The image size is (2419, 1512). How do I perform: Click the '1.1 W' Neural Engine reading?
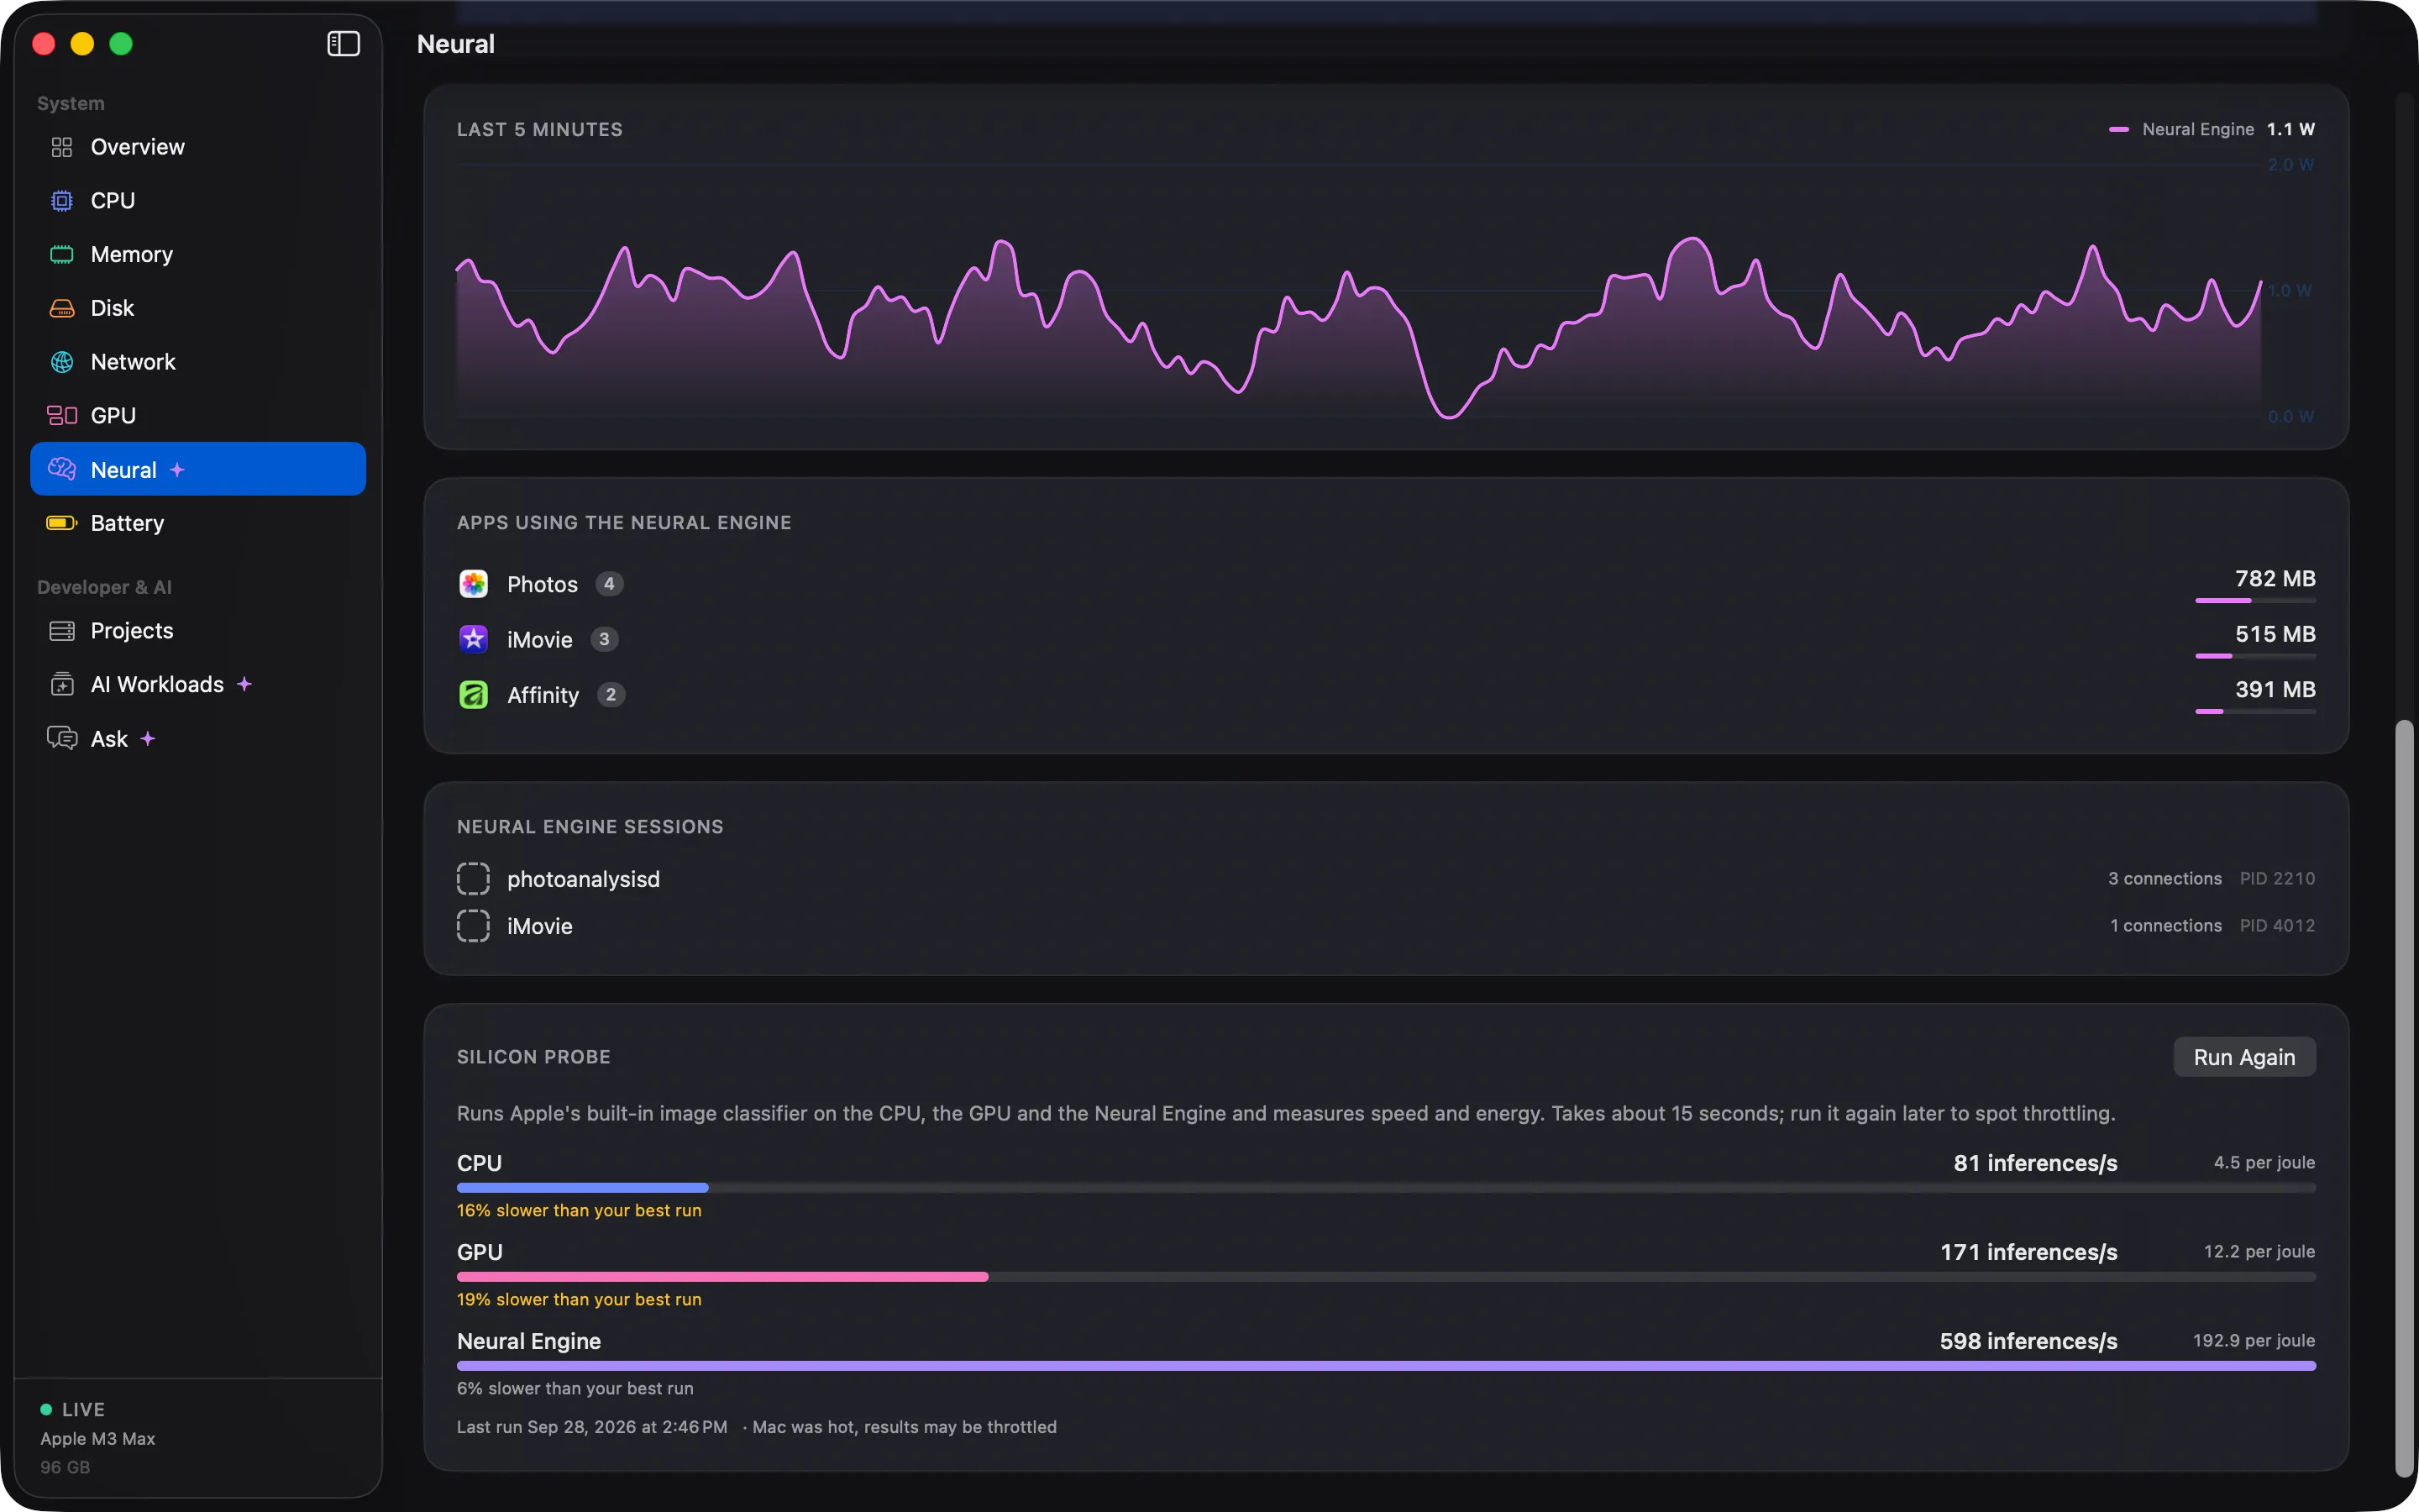click(2291, 130)
